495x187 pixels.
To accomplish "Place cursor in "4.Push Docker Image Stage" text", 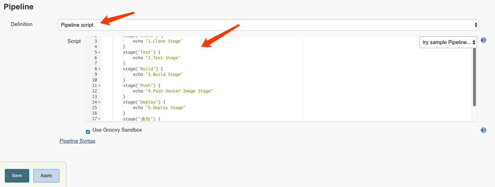I will (179, 91).
